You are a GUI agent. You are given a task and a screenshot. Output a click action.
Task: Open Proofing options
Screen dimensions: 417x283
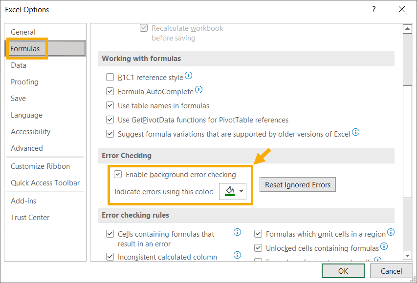point(45,82)
